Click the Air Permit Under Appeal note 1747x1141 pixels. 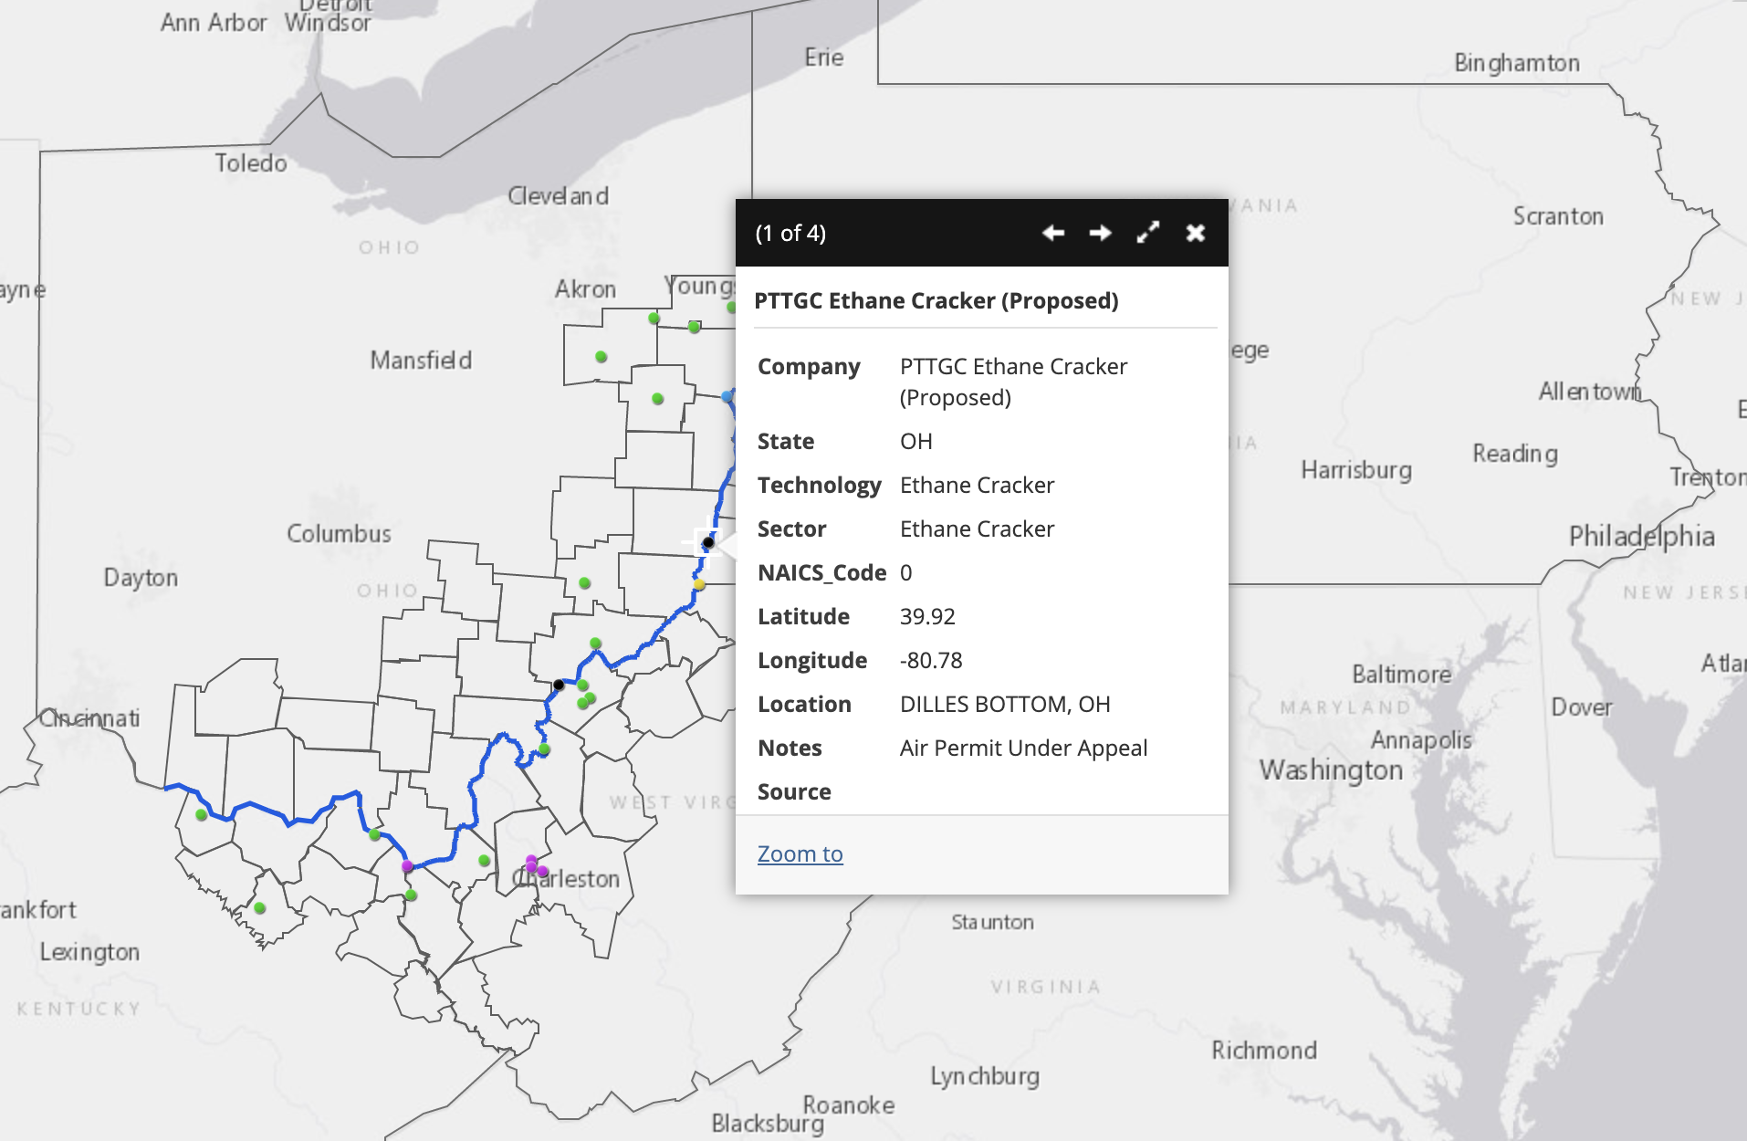tap(1023, 748)
